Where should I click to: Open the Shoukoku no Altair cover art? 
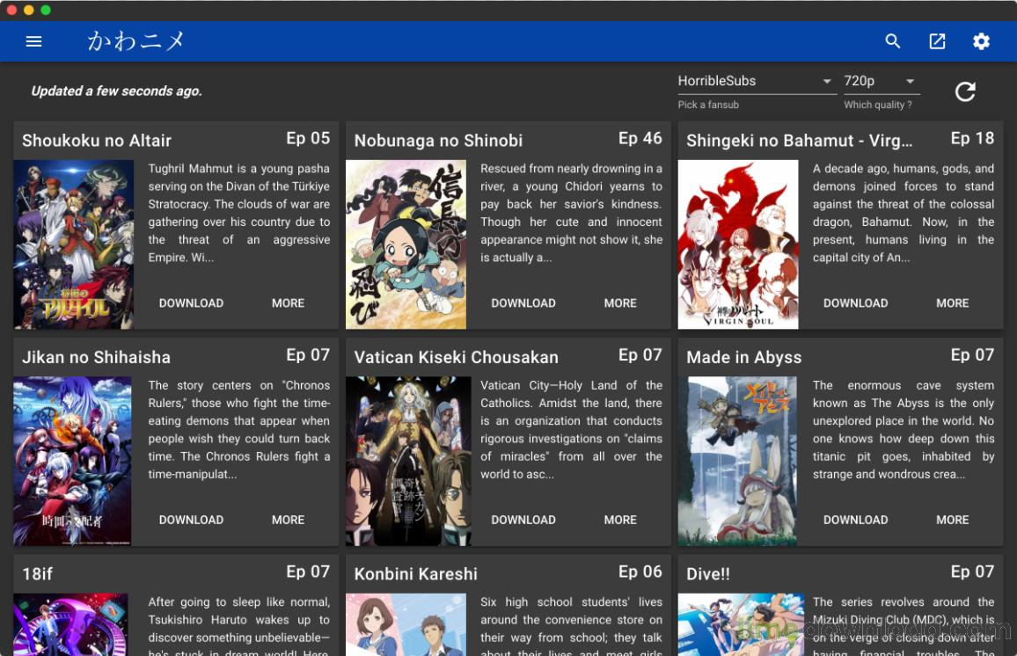tap(73, 244)
